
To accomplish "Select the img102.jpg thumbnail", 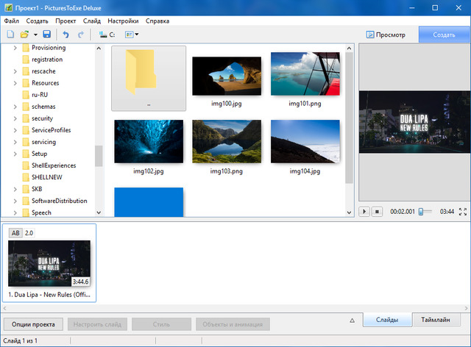I will pos(149,141).
